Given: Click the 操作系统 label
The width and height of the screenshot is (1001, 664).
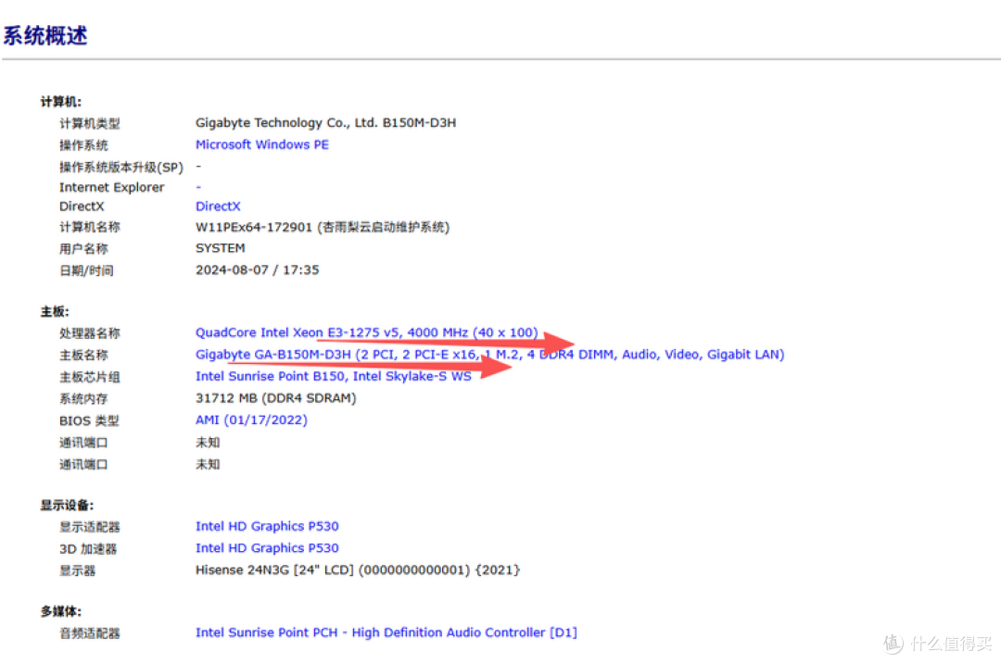Looking at the screenshot, I should (x=83, y=145).
